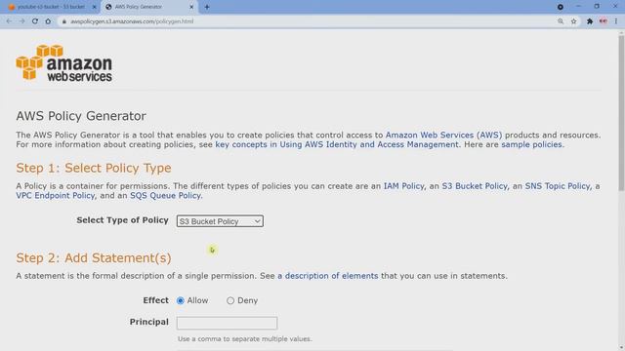
Task: Click the SNS Topic Policy link
Action: coord(558,186)
